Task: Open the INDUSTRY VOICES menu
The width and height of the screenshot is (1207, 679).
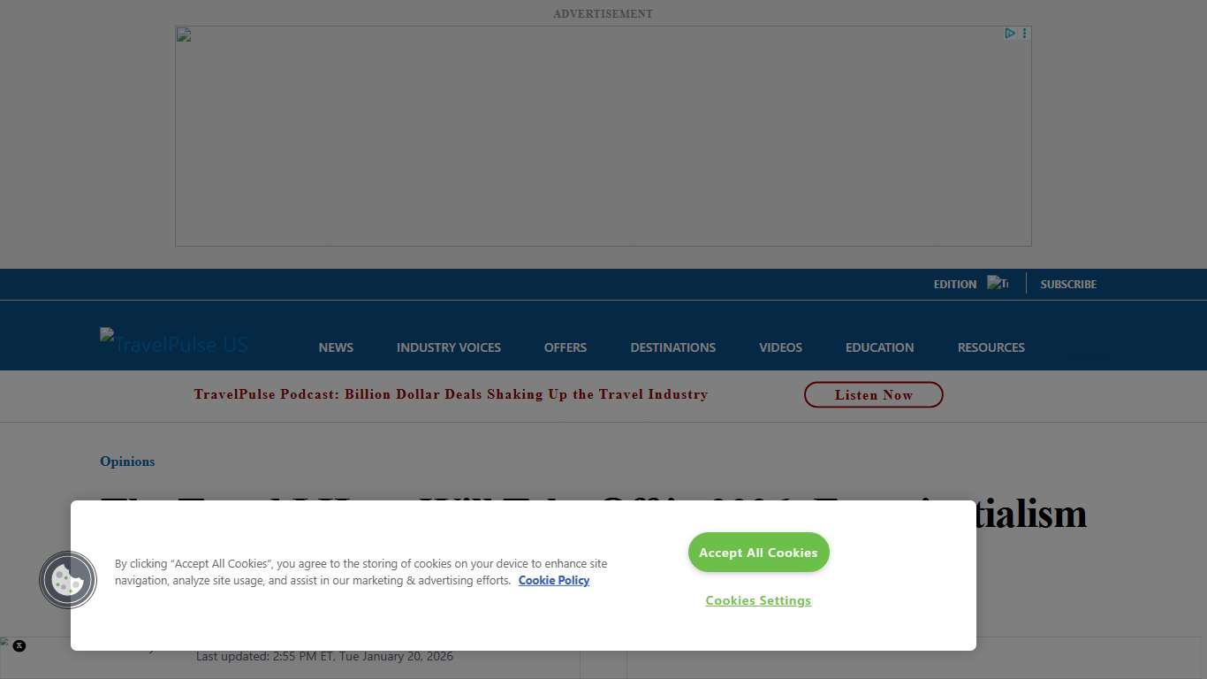Action: point(449,347)
